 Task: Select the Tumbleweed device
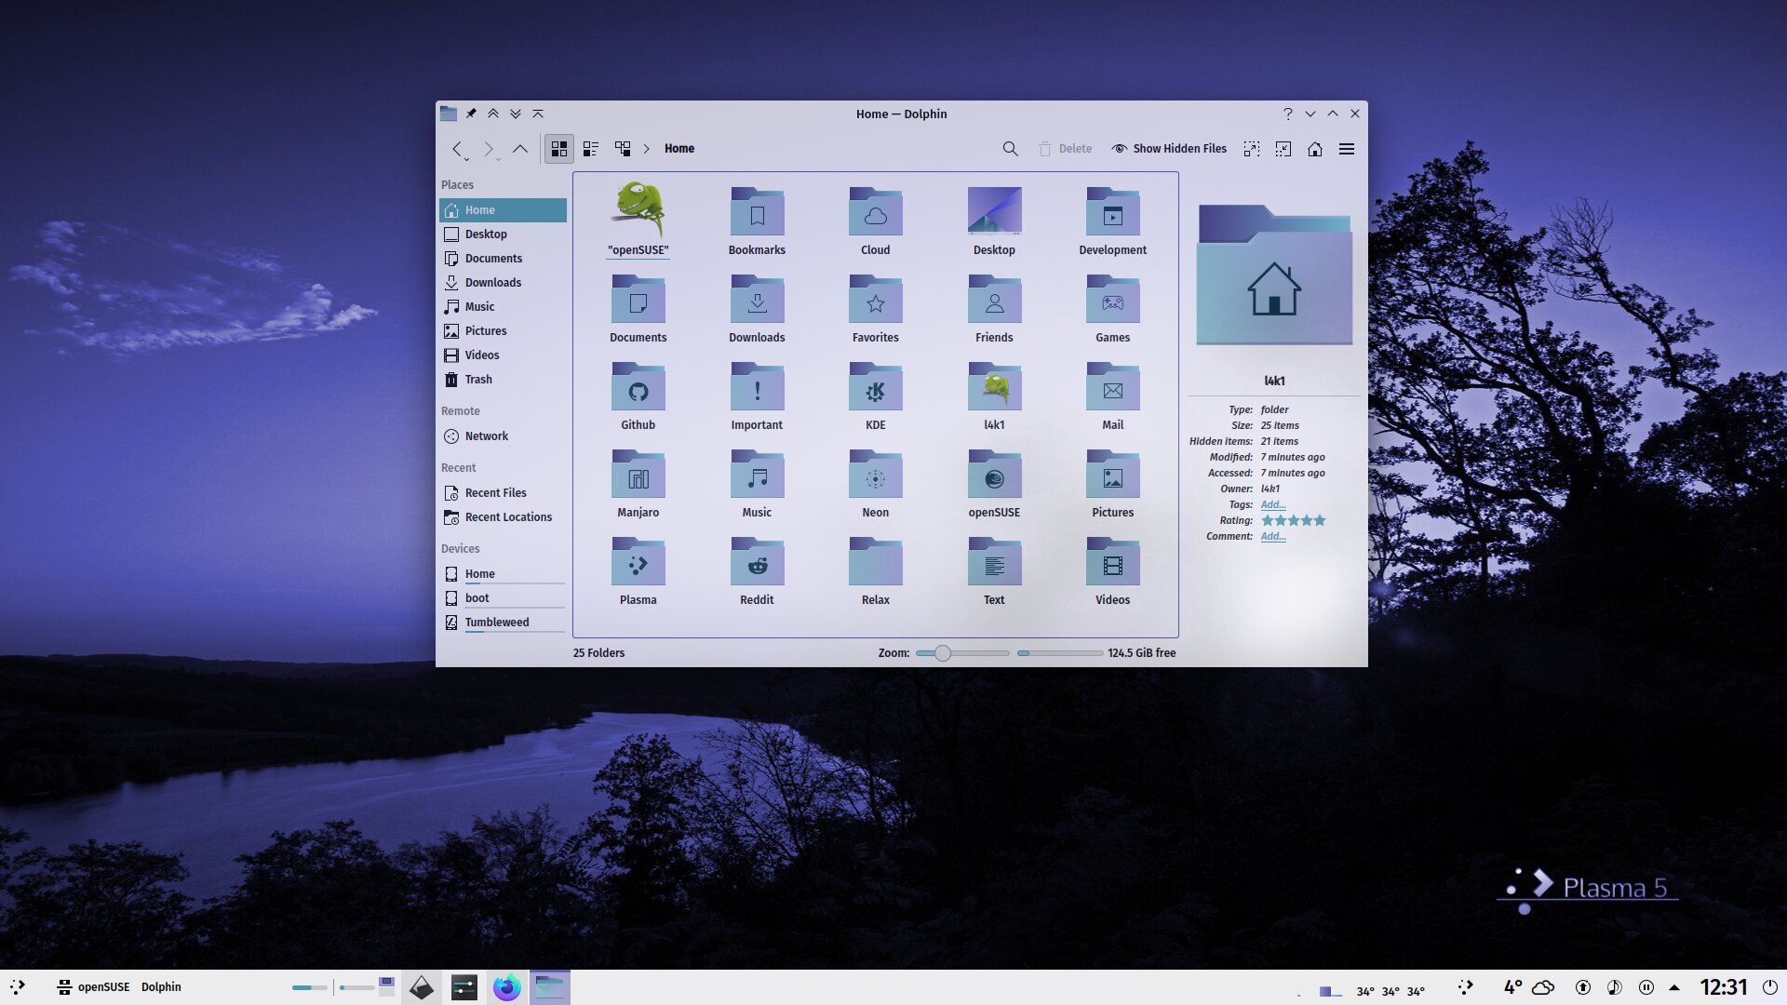tap(503, 623)
